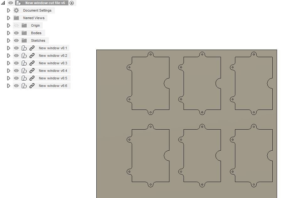Select New window v6:5 label
Image resolution: width=294 pixels, height=198 pixels.
click(53, 78)
